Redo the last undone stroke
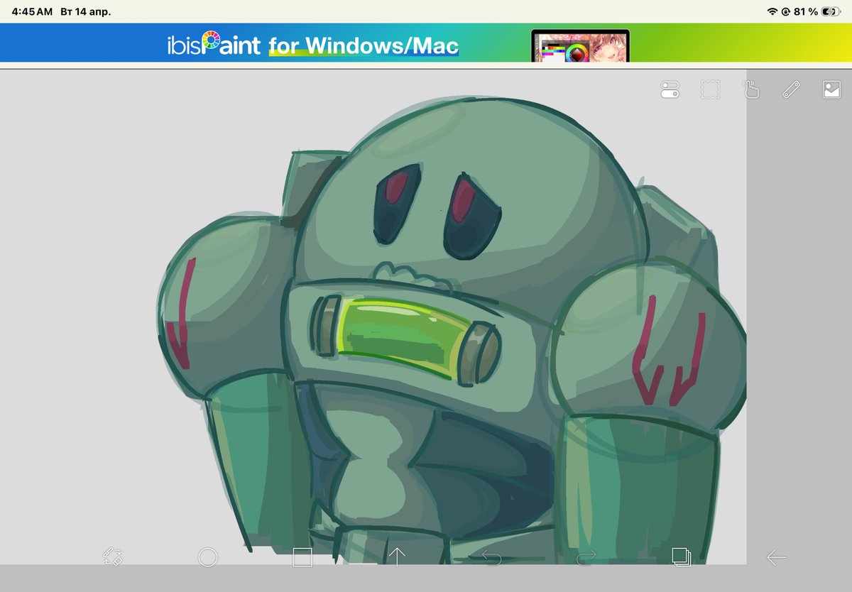 click(586, 557)
